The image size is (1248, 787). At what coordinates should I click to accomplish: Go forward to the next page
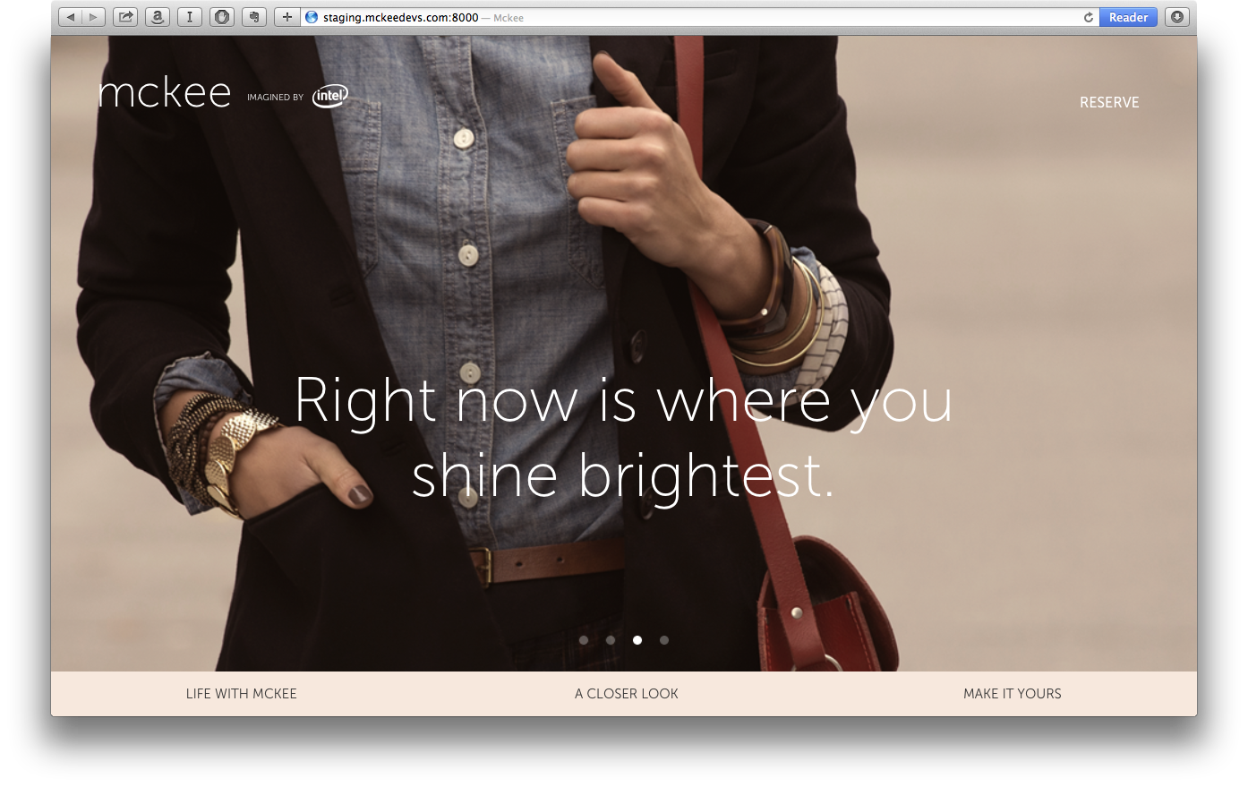pos(92,16)
